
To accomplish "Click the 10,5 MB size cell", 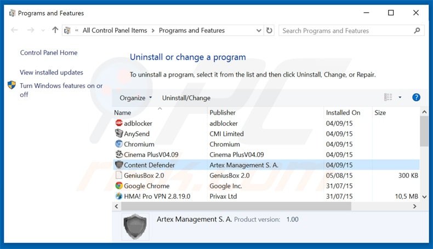I will click(x=407, y=196).
